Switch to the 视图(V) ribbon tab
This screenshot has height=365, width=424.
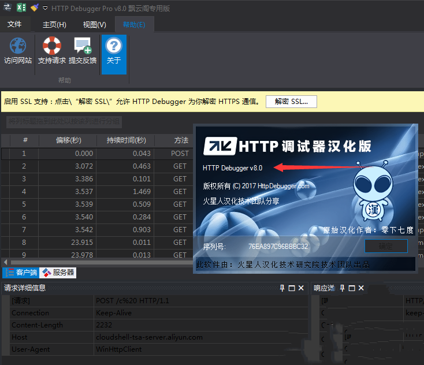coord(94,25)
